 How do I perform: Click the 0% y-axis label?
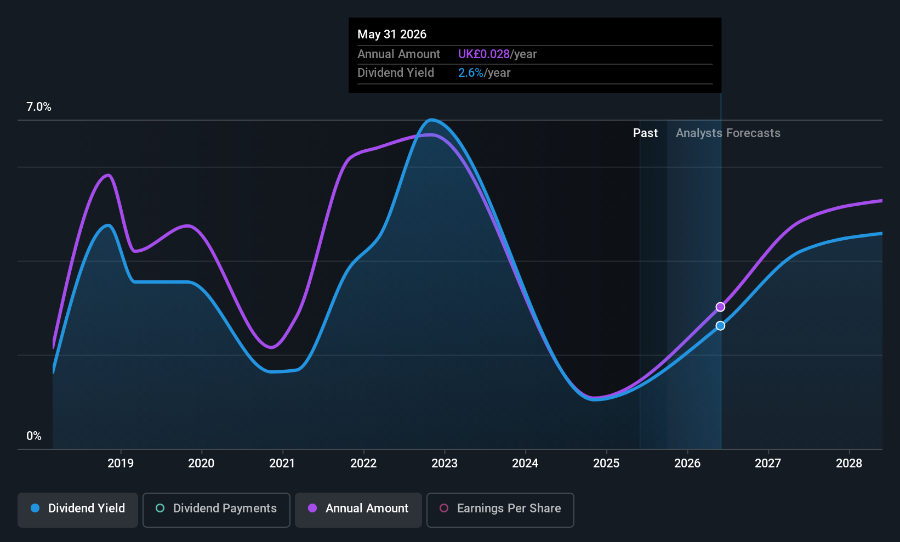point(34,436)
